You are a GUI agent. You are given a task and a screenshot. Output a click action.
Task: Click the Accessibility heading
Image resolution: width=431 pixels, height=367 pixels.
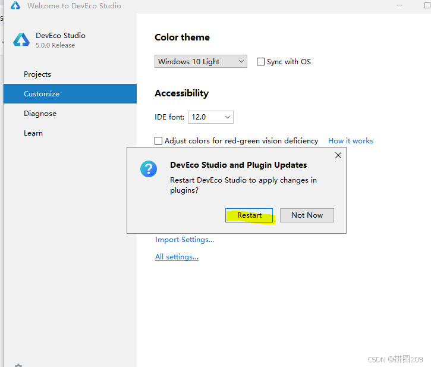[181, 93]
